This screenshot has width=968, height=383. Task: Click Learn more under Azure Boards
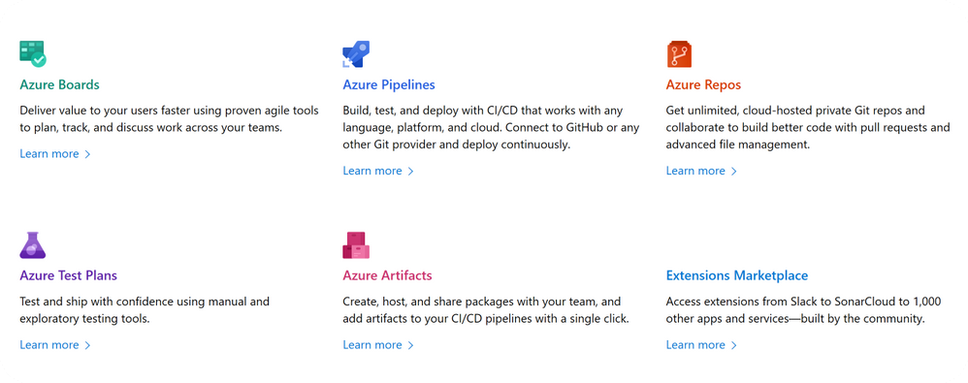coord(49,153)
